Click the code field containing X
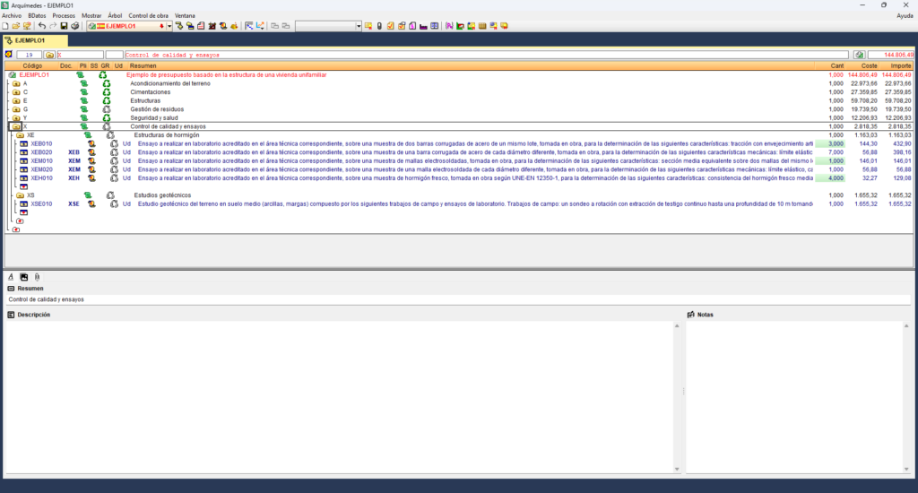This screenshot has width=918, height=493. click(80, 55)
